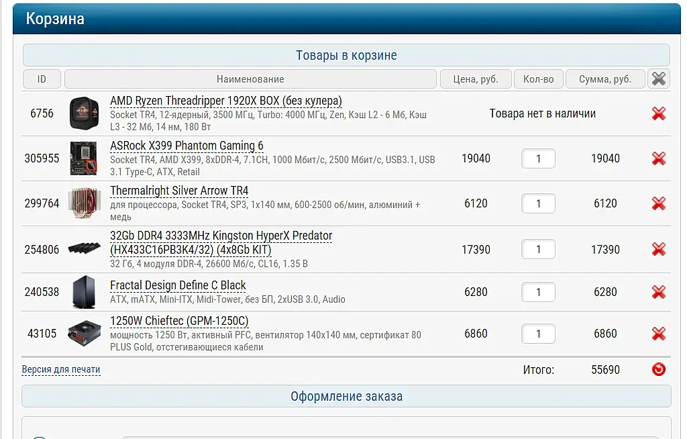Click item ID 254806

coord(42,250)
